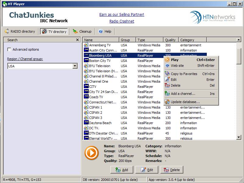Open the Help toolbar item
The image size is (244, 183).
pyautogui.click(x=105, y=31)
